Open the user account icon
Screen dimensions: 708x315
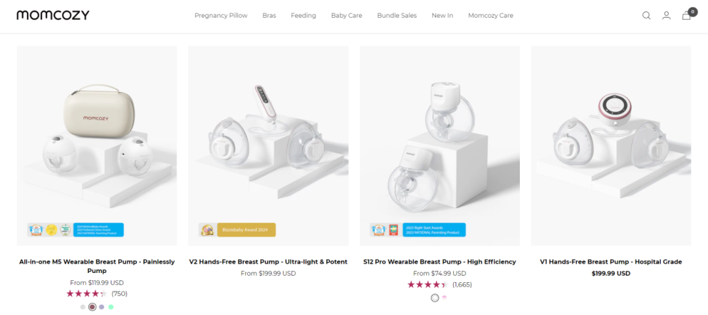[666, 16]
